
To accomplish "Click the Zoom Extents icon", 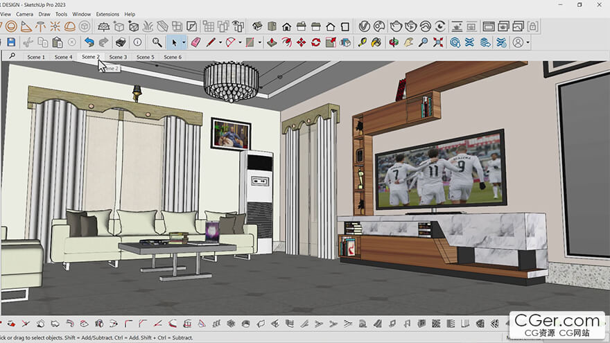I will point(438,42).
